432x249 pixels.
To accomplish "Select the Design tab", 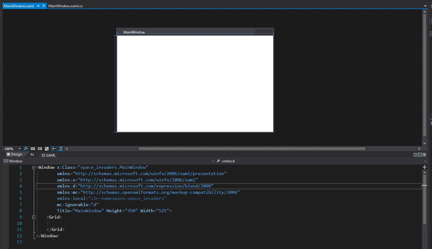I will (14, 154).
